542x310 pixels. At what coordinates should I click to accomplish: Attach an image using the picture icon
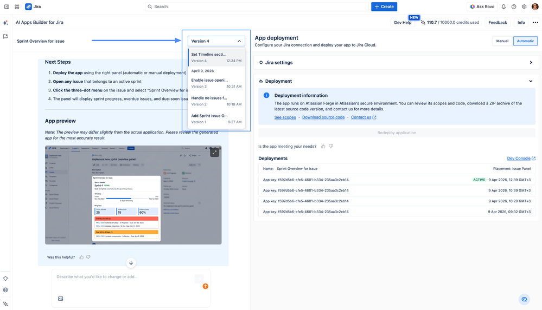[x=60, y=299]
